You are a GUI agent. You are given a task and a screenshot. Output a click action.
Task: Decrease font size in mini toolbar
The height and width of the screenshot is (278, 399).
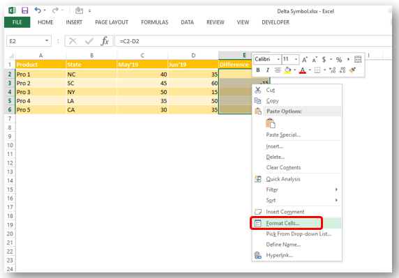(x=315, y=59)
